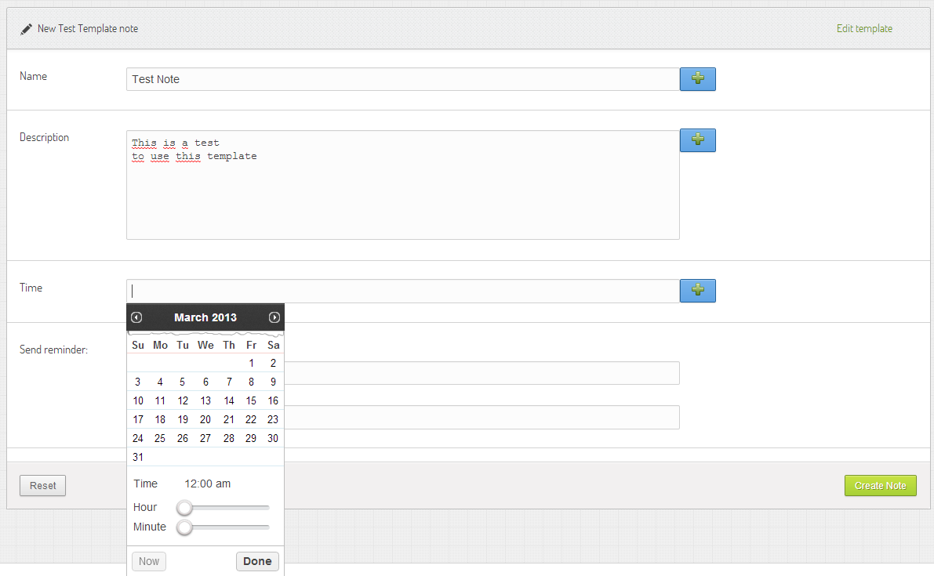Choose March 24 in the calendar
934x576 pixels.
pos(138,438)
